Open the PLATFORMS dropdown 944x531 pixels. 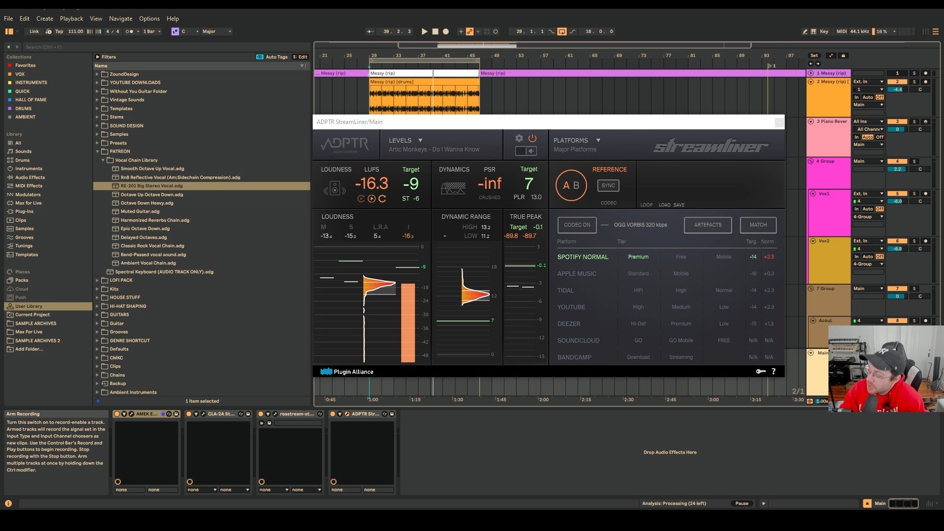coord(577,140)
